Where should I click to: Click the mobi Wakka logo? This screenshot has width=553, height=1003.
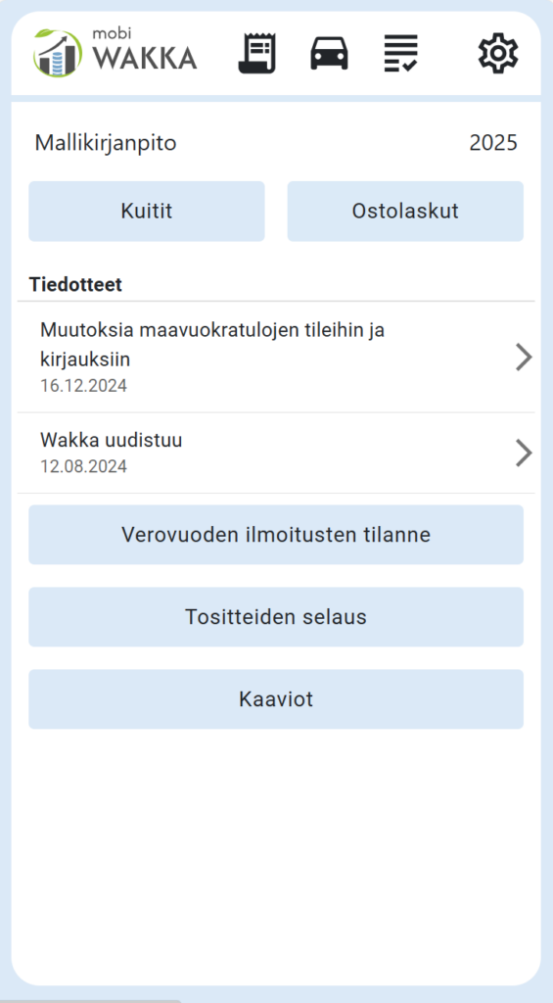tap(115, 53)
